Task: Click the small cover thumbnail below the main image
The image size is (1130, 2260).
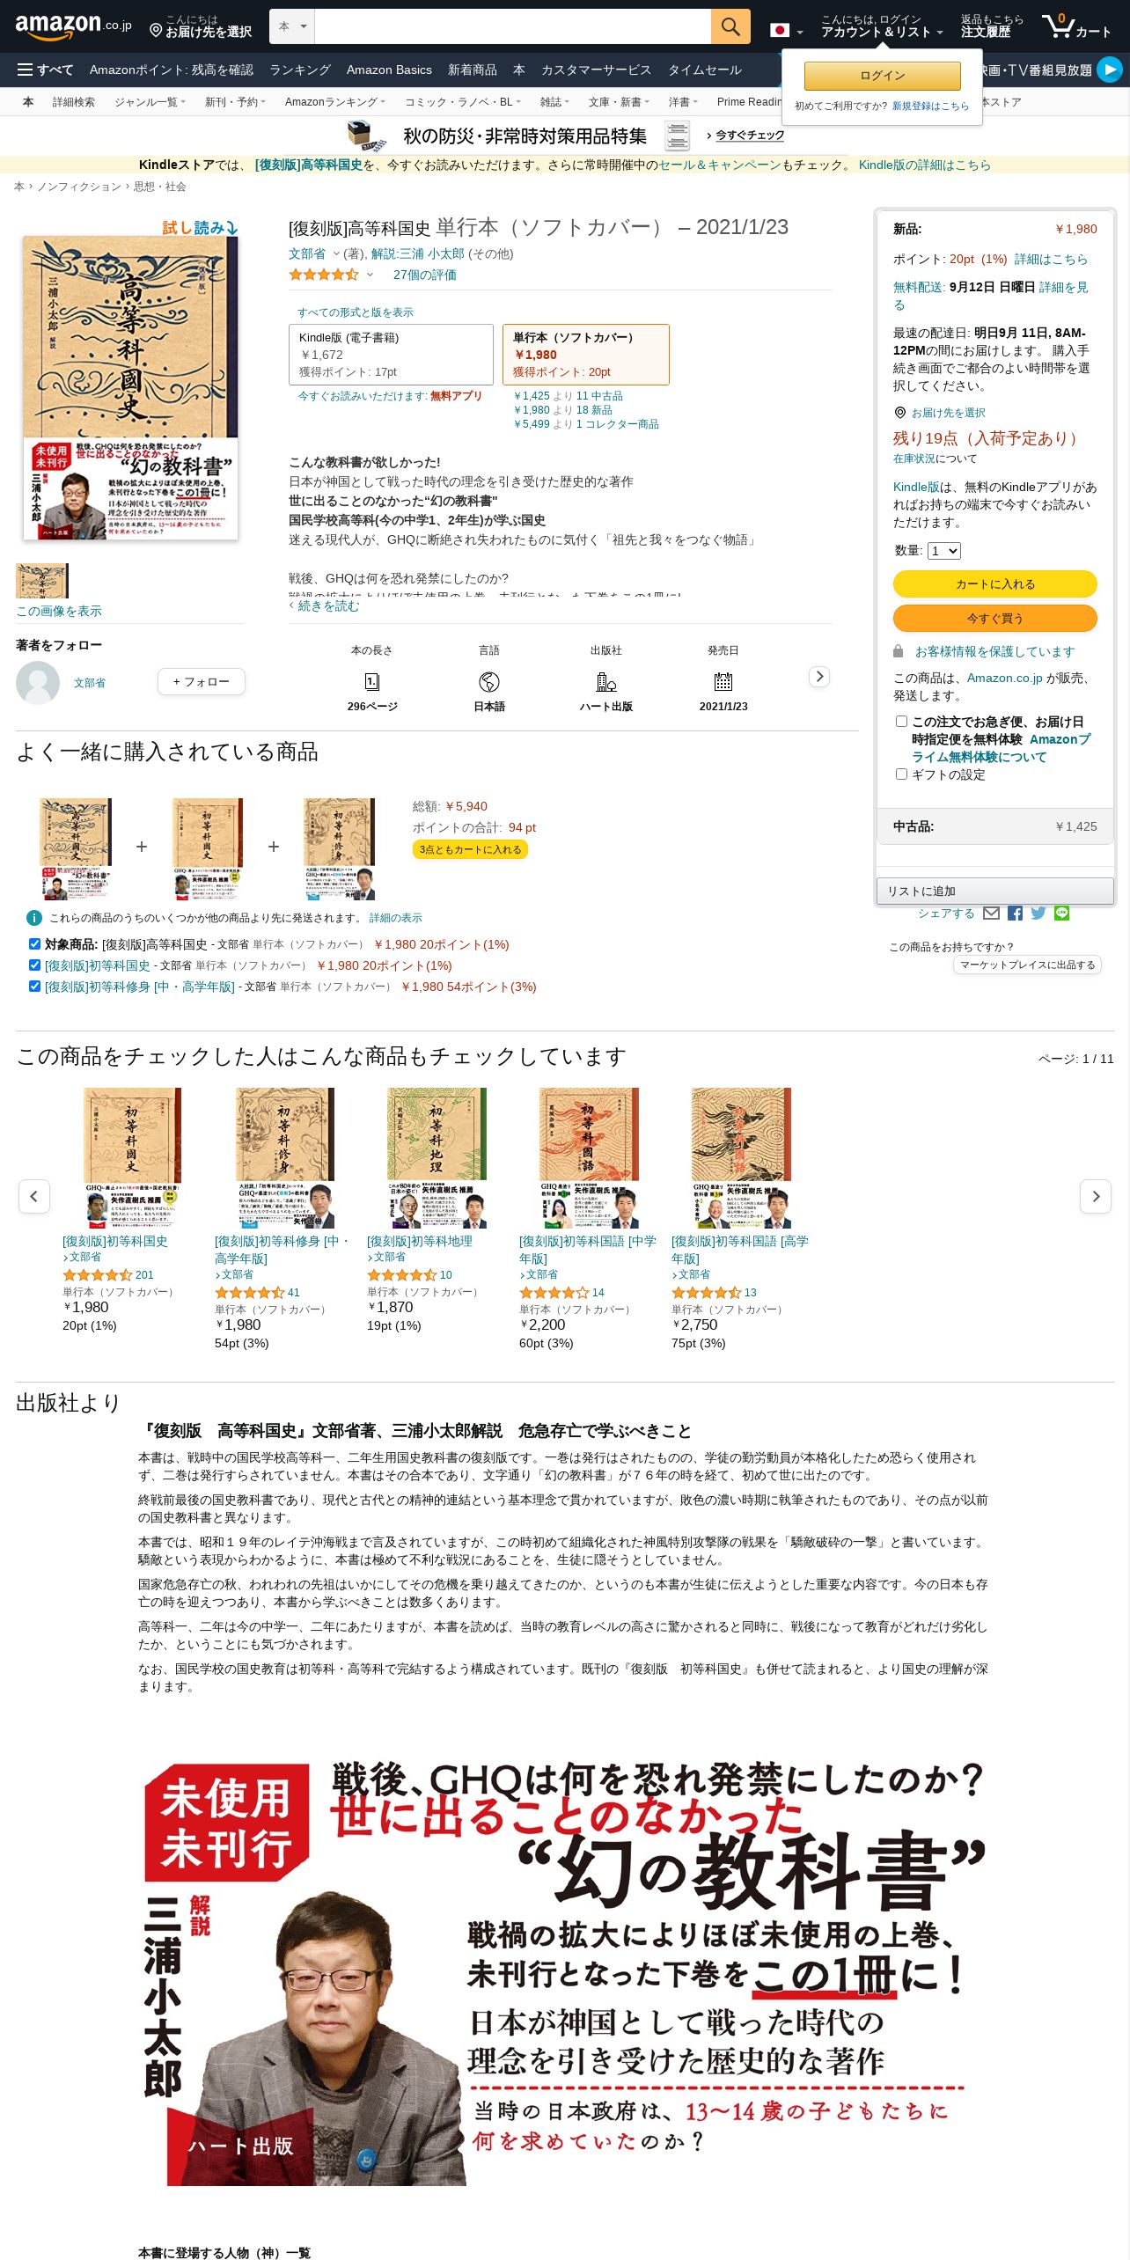Action: [41, 581]
